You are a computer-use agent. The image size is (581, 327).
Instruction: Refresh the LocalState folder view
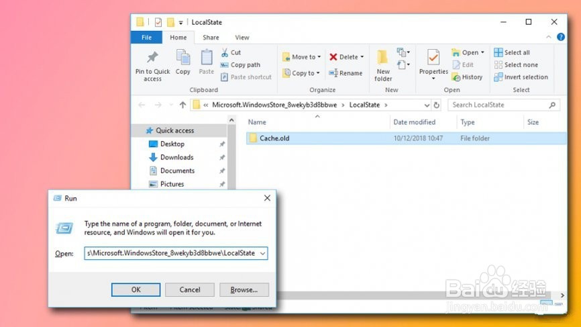(437, 105)
